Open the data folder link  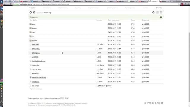[34, 32]
